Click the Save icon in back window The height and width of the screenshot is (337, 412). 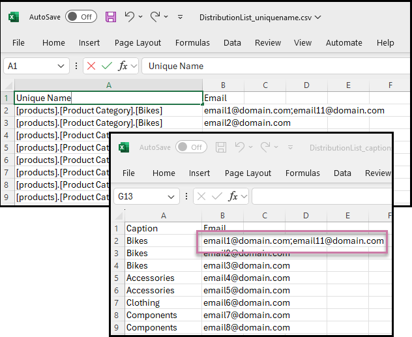pos(111,16)
